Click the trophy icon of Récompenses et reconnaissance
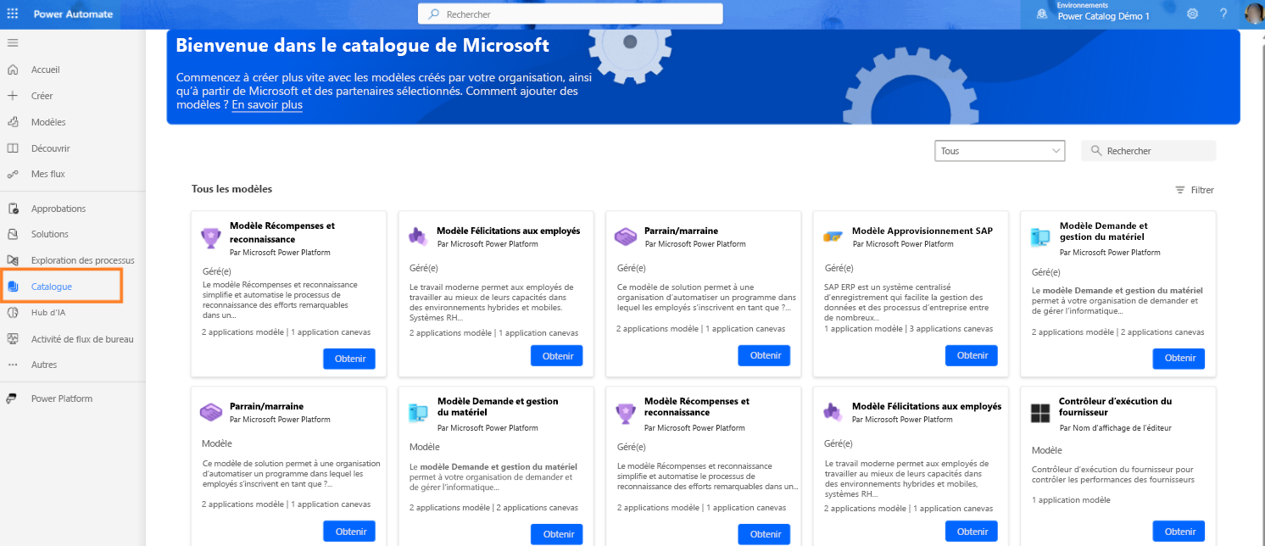The image size is (1265, 546). click(x=210, y=238)
